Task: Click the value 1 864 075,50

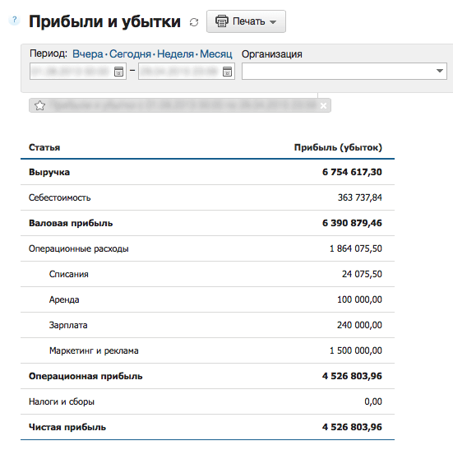Action: 356,248
